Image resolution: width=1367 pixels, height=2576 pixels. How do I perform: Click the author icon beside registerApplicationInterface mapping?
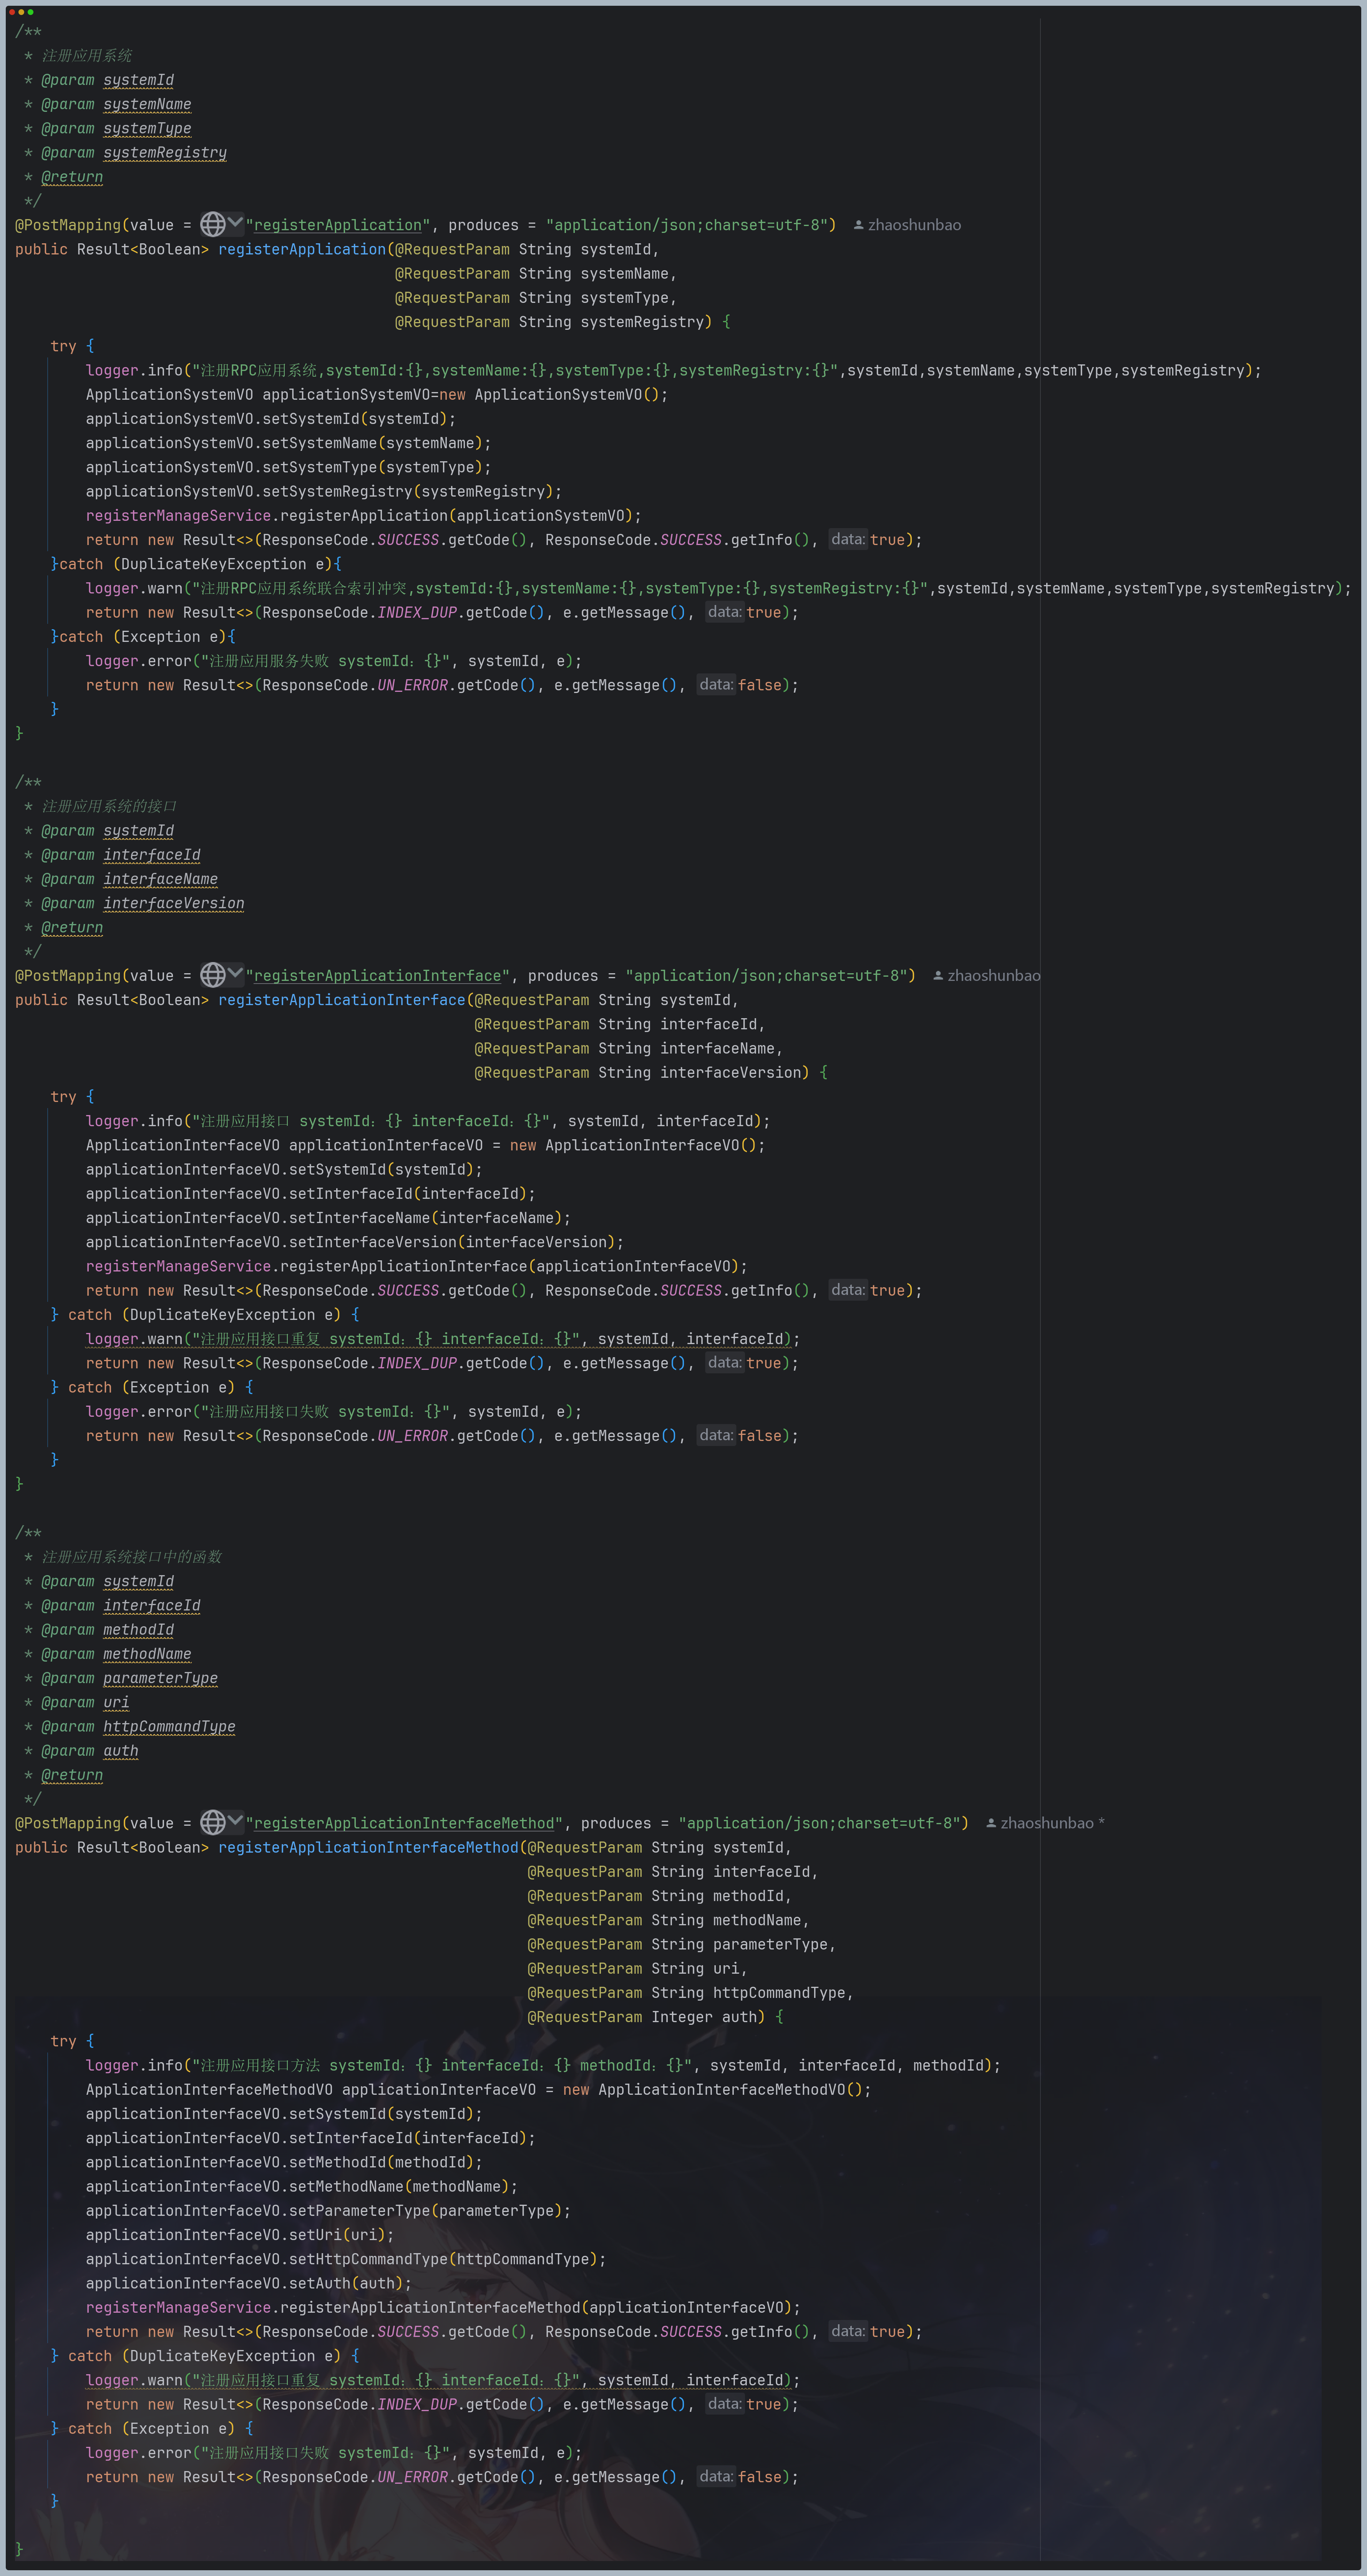(x=937, y=975)
